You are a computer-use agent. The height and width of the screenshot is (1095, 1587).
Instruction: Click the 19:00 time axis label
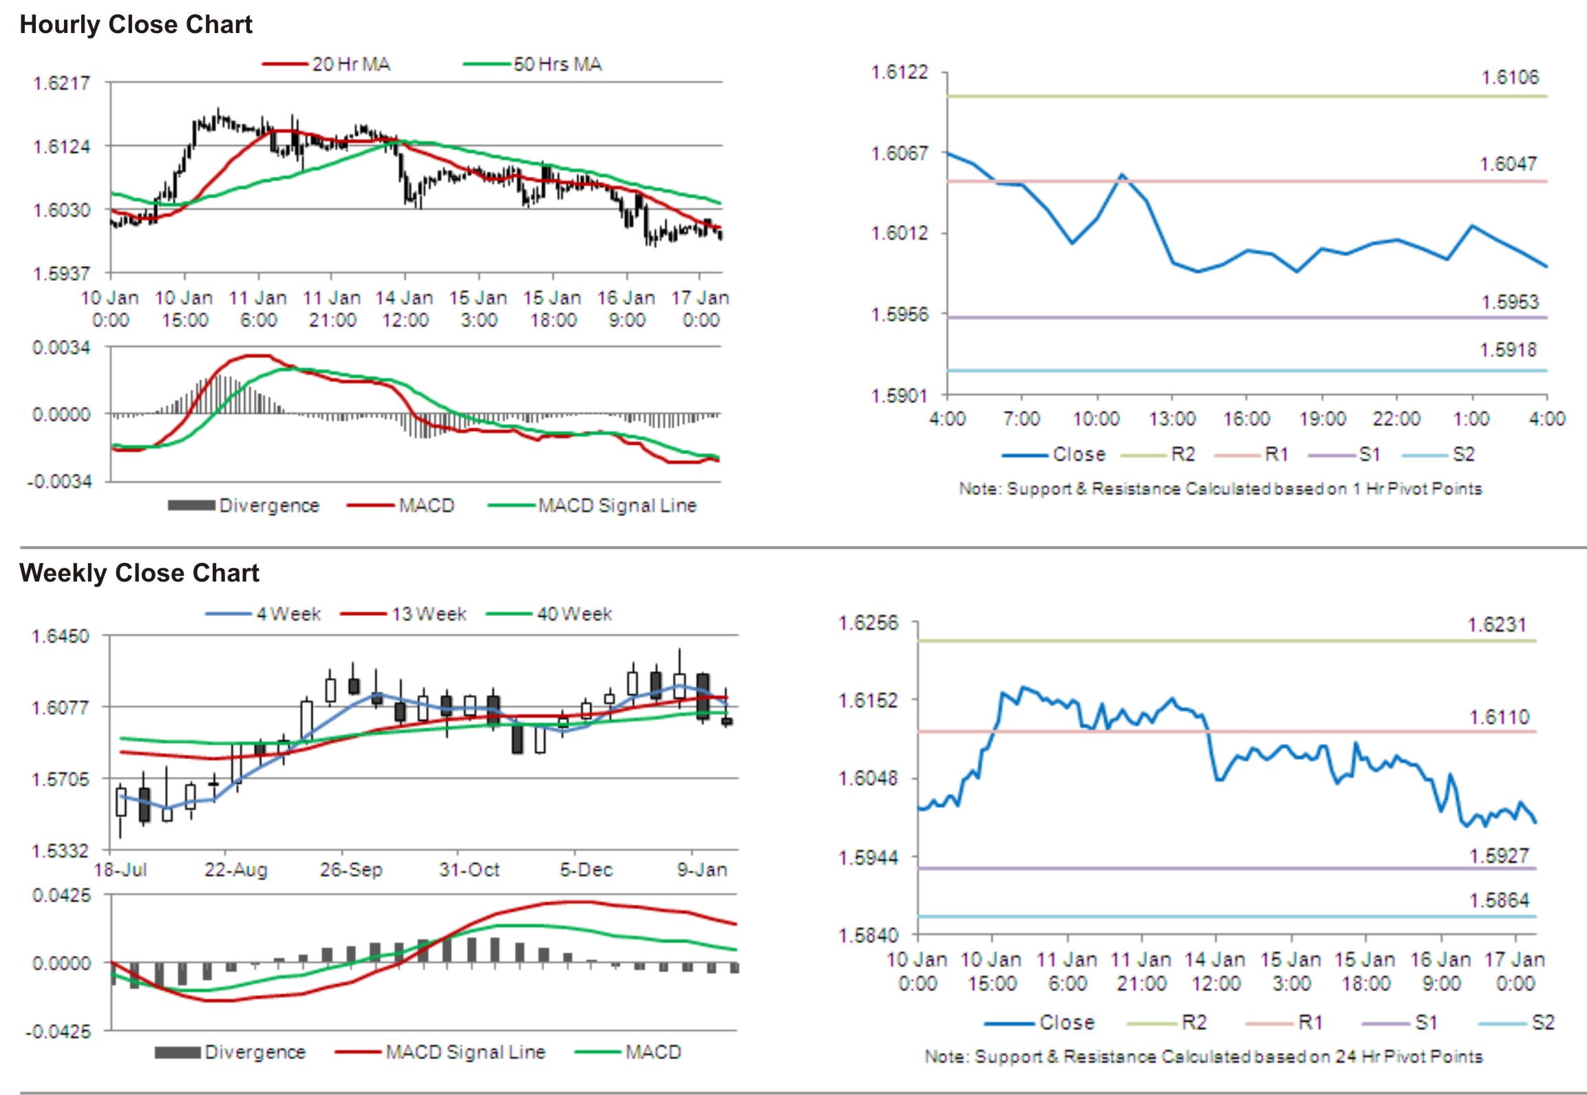point(1322,418)
